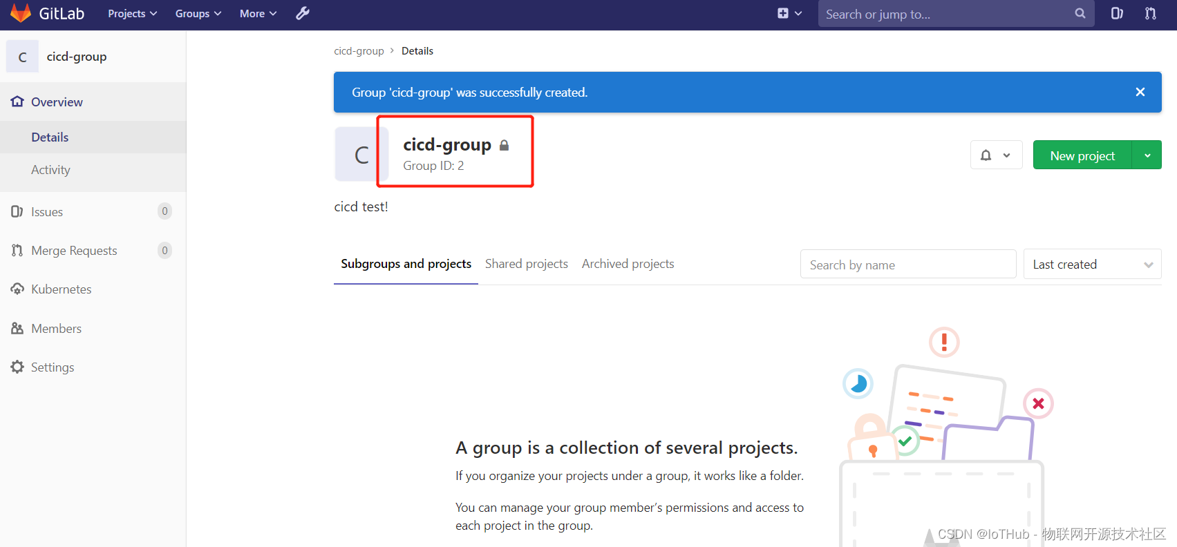Viewport: 1177px width, 547px height.
Task: Click the Details breadcrumb text
Action: tap(417, 51)
